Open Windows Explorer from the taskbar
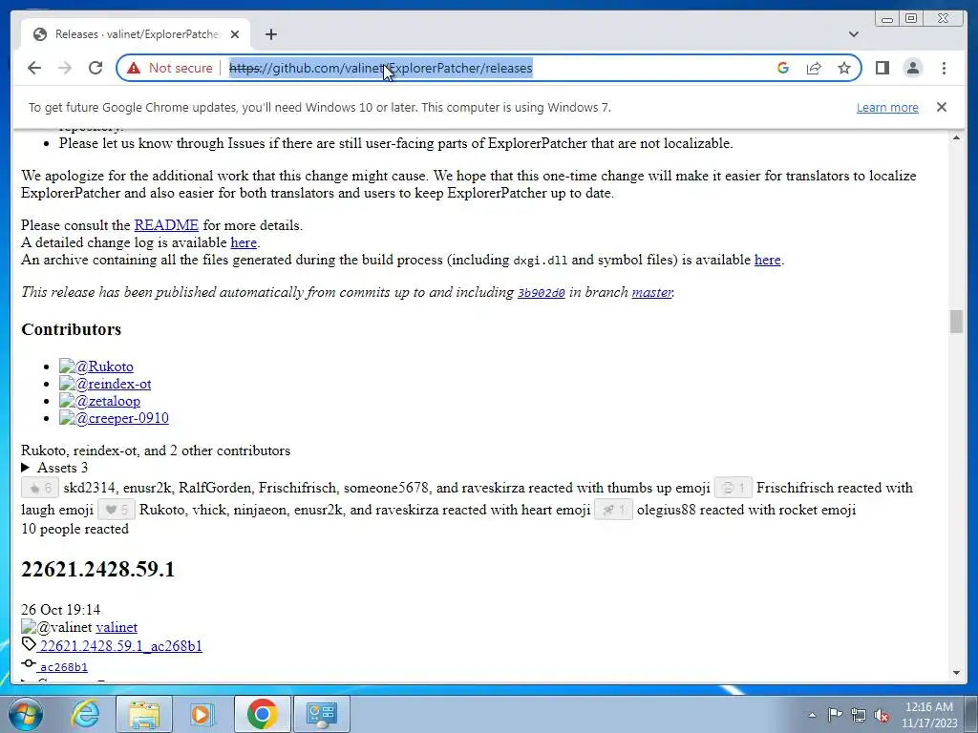 (x=144, y=714)
